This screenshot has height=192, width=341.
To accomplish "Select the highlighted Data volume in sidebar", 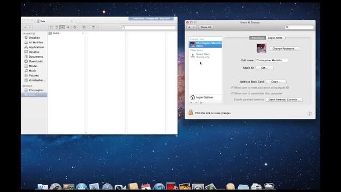I will click(x=34, y=95).
